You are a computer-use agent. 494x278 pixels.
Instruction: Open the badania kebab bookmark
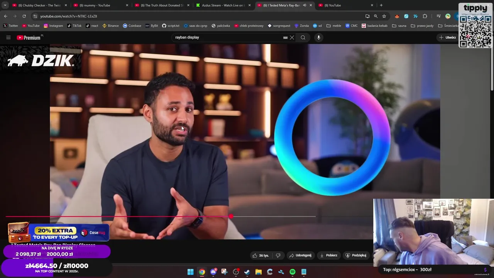(374, 26)
